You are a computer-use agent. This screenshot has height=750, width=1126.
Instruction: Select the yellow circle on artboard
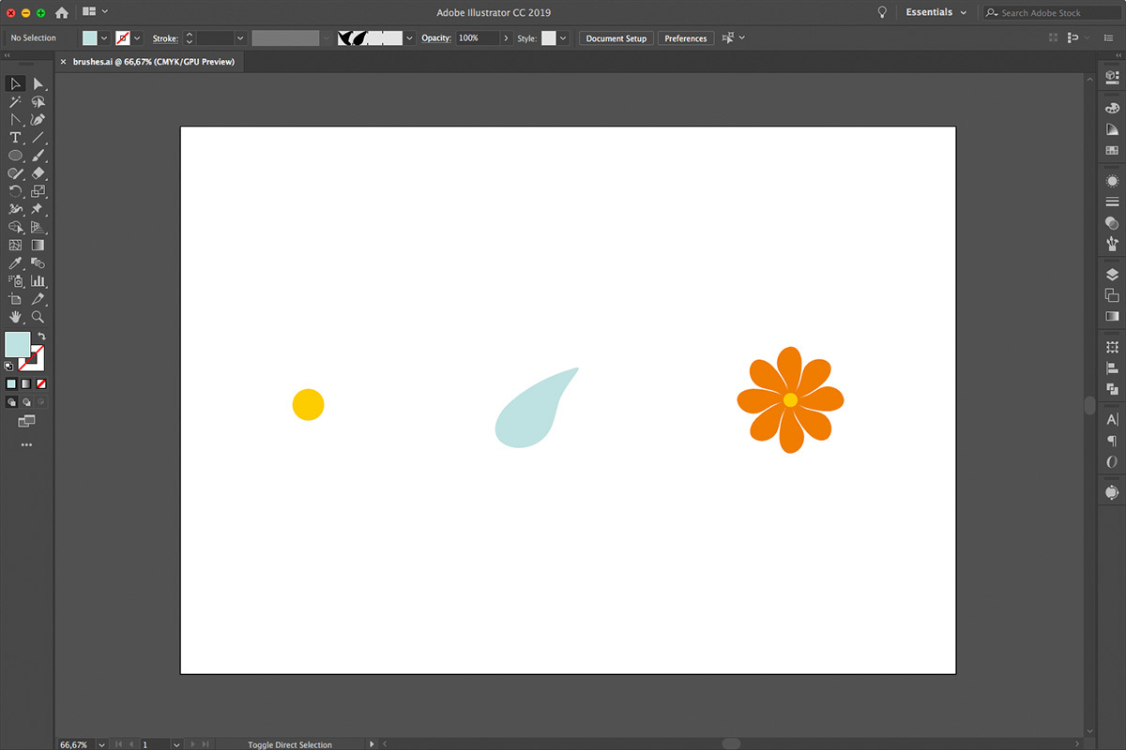pos(308,404)
